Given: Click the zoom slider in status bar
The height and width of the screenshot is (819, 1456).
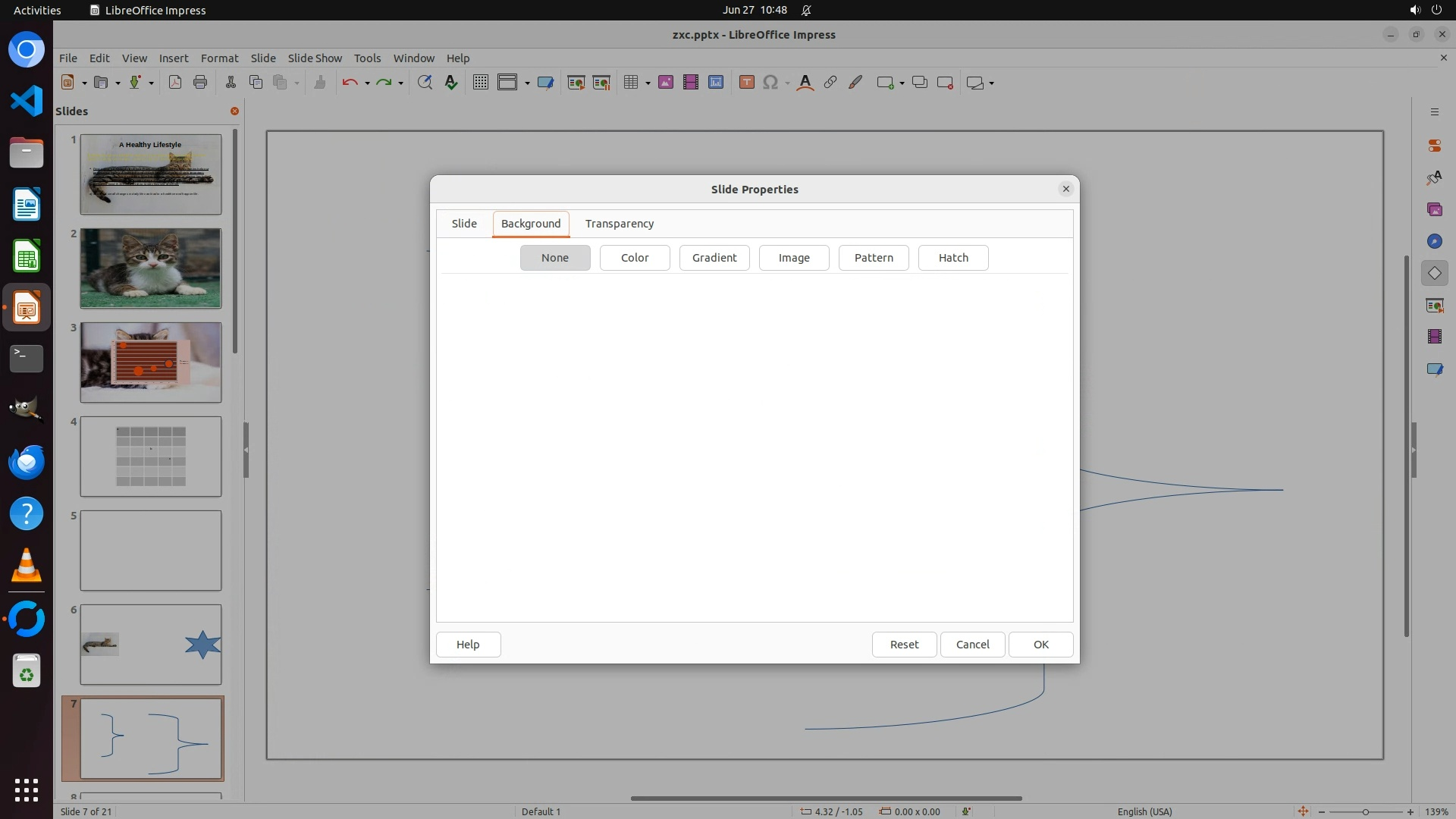Looking at the screenshot, I should point(1365,811).
